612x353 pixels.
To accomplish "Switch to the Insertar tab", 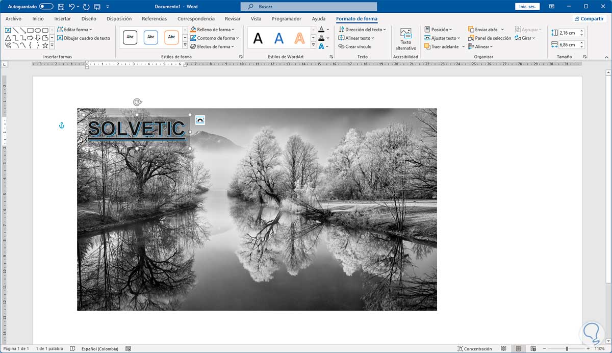I will click(62, 19).
